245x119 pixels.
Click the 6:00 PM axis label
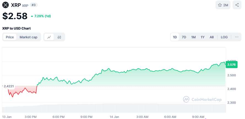tap(58, 117)
